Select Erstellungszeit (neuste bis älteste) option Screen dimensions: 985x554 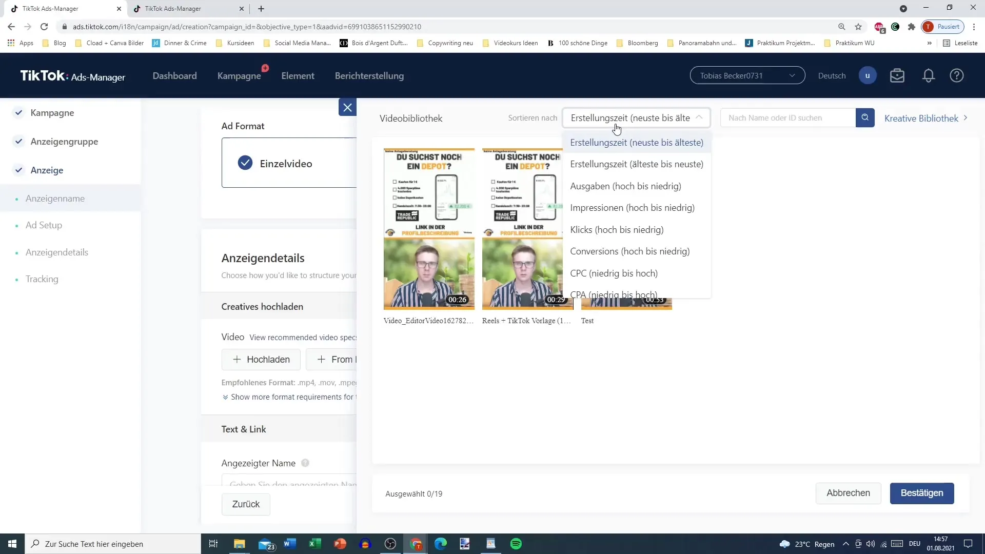tap(637, 143)
